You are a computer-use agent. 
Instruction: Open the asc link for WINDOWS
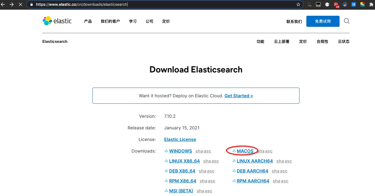click(207, 151)
